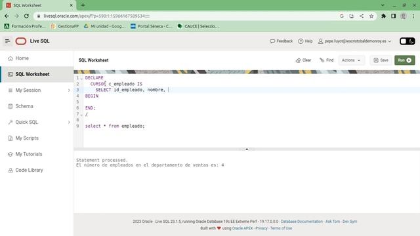Click the results splitter handle arrow
The width and height of the screenshot is (420, 236).
(247, 149)
